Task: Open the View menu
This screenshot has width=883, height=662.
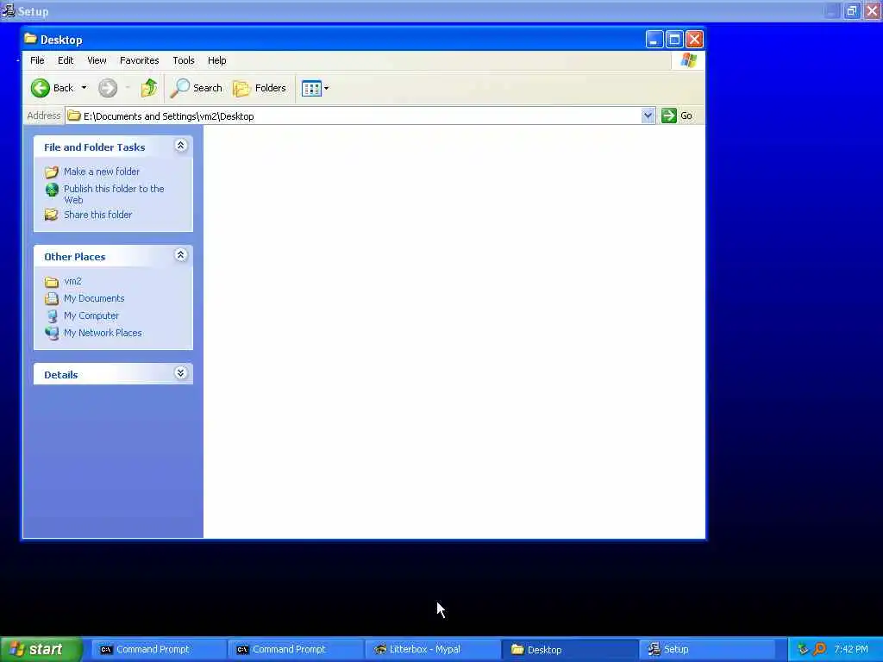Action: tap(97, 60)
